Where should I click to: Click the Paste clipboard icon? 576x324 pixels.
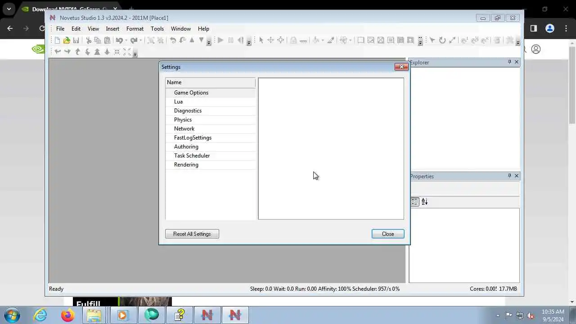coord(107,40)
